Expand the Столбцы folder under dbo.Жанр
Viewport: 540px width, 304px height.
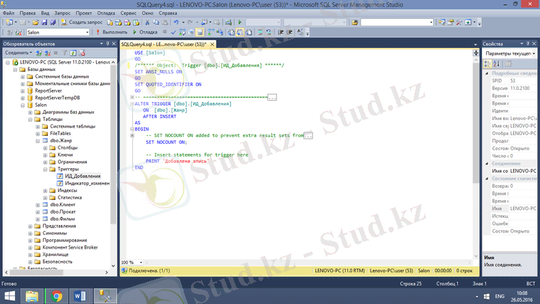coord(45,148)
